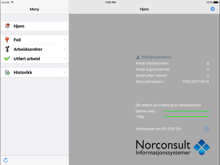Screen dimensions: 220x165
Task: Tap the refresh sync icon
Action: coord(6,160)
